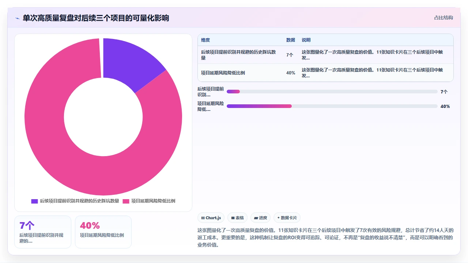Click the 40% value beside the progress bar
468x263 pixels.
click(x=445, y=106)
